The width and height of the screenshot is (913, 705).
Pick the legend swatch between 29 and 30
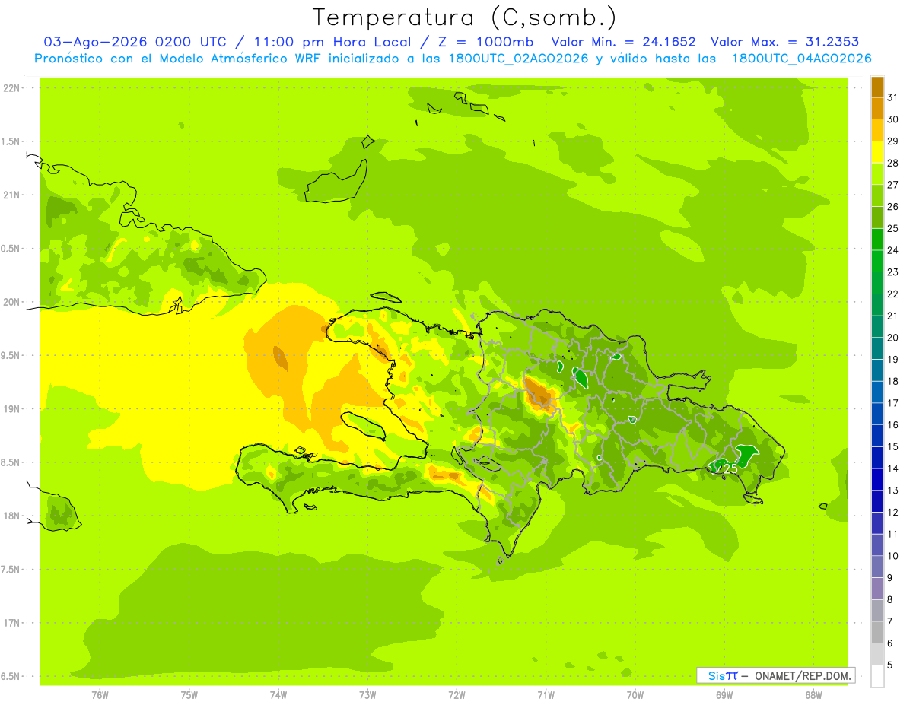pyautogui.click(x=877, y=130)
